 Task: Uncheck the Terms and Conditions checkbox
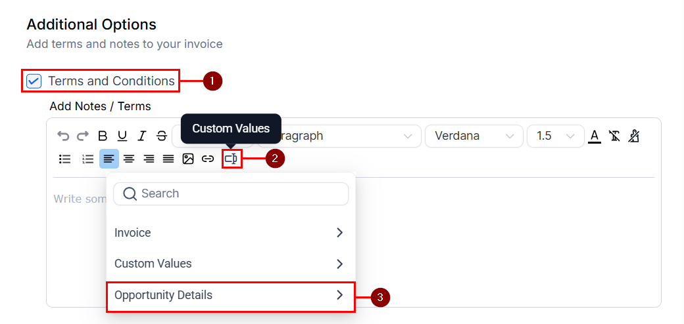tap(34, 81)
